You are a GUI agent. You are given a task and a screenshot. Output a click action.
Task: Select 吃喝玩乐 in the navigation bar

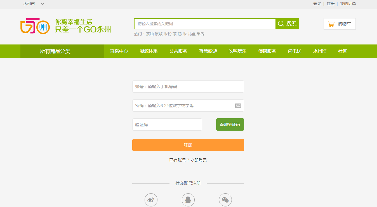point(237,51)
